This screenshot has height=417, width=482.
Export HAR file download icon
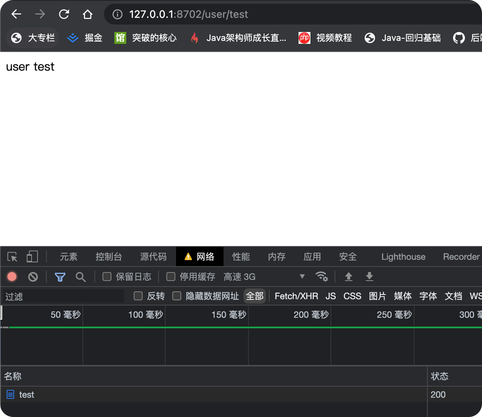(x=369, y=277)
